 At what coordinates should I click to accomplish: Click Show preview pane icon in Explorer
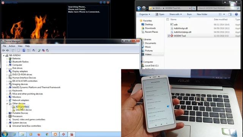click(230, 14)
